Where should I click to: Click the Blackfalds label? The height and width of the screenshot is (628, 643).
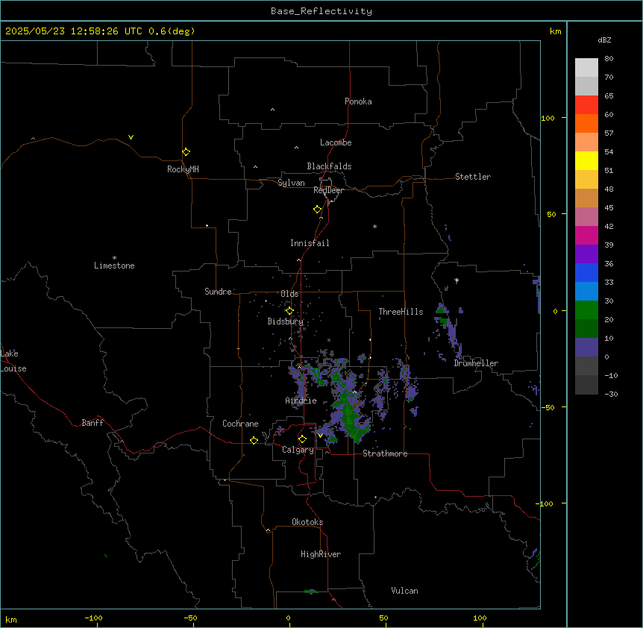click(x=329, y=166)
